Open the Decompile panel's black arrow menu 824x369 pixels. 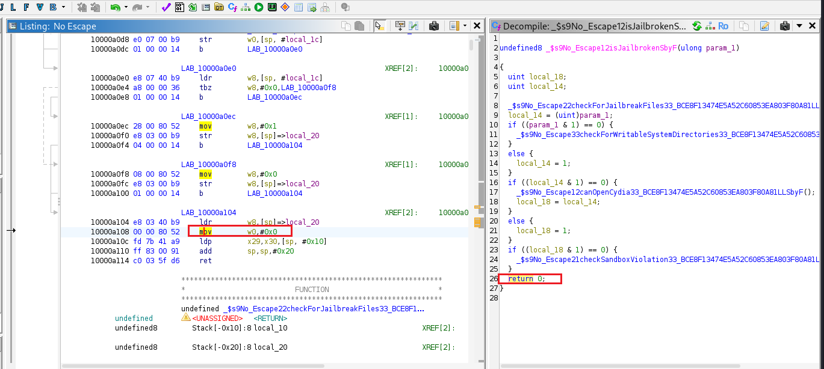(x=799, y=26)
